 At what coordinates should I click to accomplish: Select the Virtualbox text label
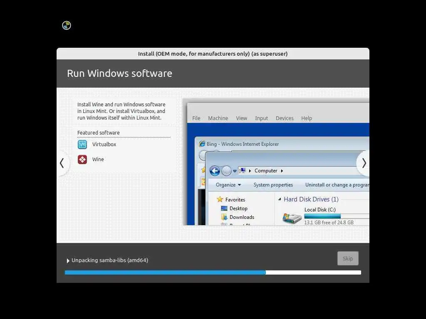(x=104, y=144)
